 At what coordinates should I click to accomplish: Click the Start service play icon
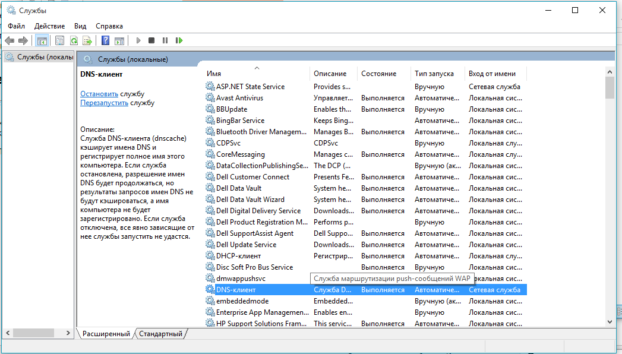pos(138,40)
